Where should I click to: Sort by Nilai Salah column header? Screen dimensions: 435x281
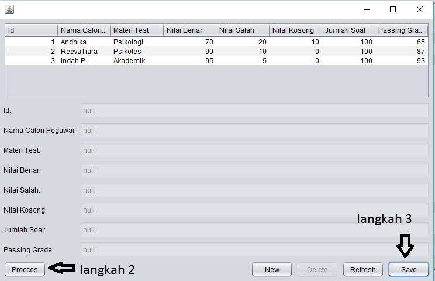coord(243,30)
